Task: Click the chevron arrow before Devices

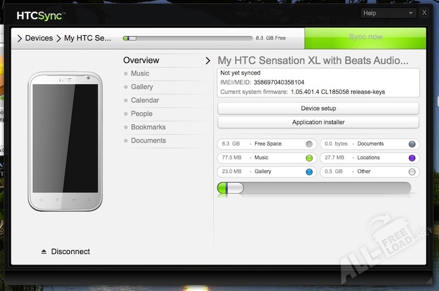Action: tap(20, 39)
